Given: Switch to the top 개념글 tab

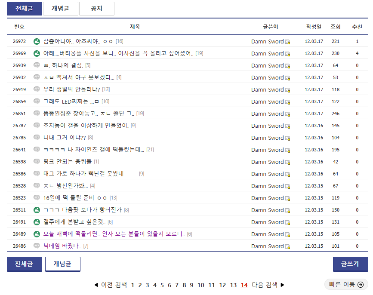Looking at the screenshot, I should (x=60, y=9).
